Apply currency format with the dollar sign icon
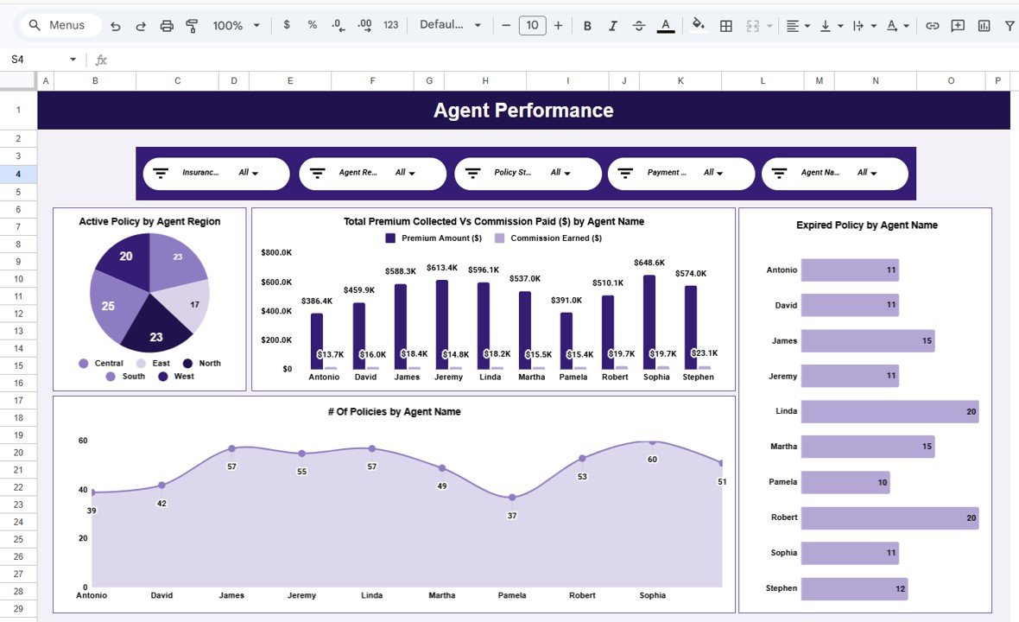 [x=287, y=26]
